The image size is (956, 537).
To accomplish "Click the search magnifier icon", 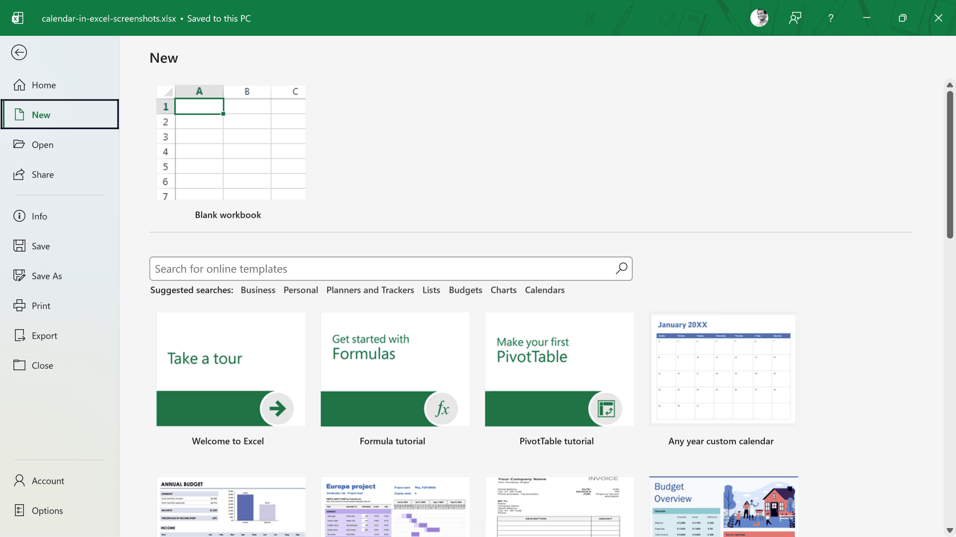I will tap(621, 268).
